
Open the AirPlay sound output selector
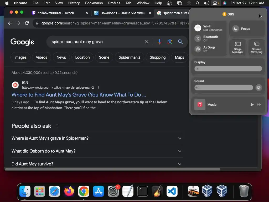coord(259,88)
